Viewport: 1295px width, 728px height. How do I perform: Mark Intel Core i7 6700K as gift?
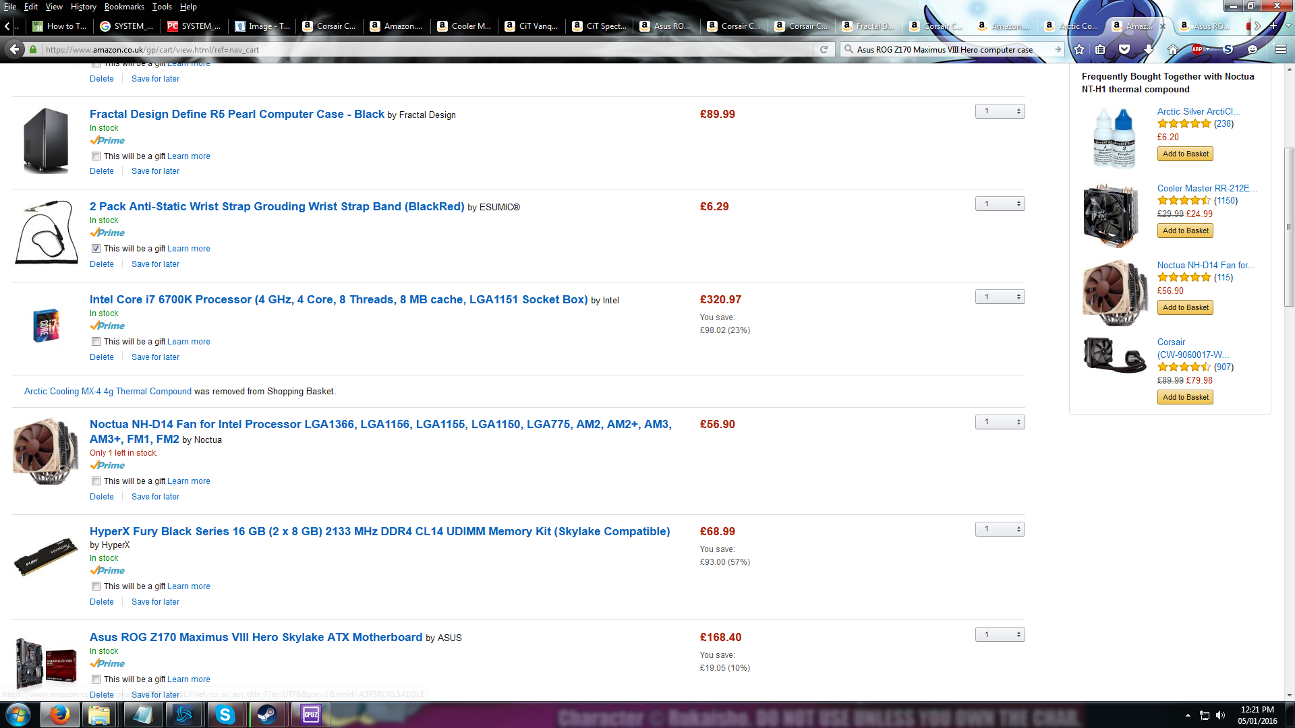click(96, 342)
